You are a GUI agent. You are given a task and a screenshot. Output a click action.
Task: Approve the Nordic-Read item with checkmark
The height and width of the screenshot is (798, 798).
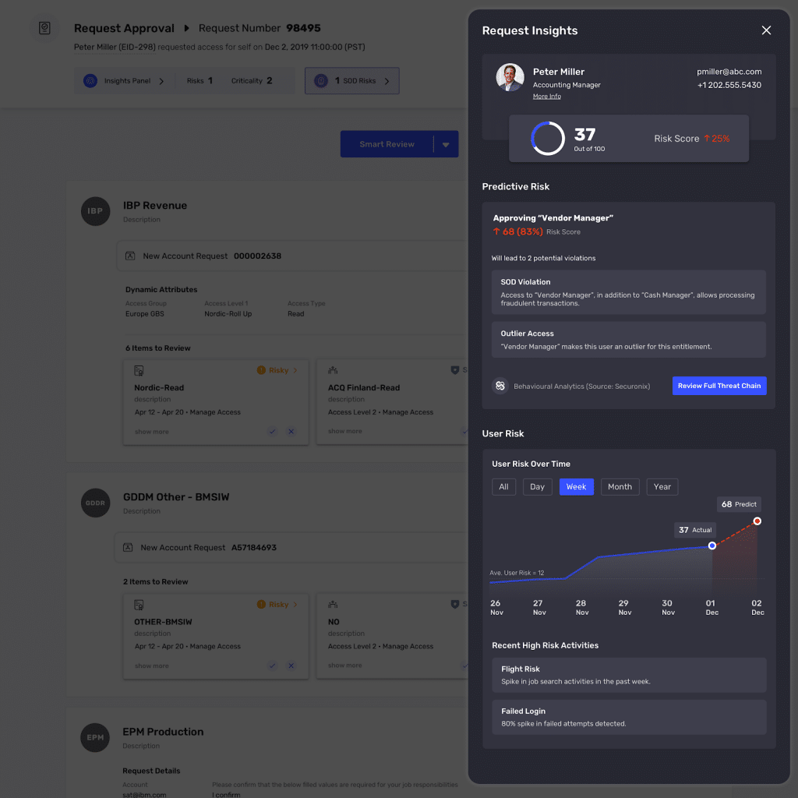272,432
